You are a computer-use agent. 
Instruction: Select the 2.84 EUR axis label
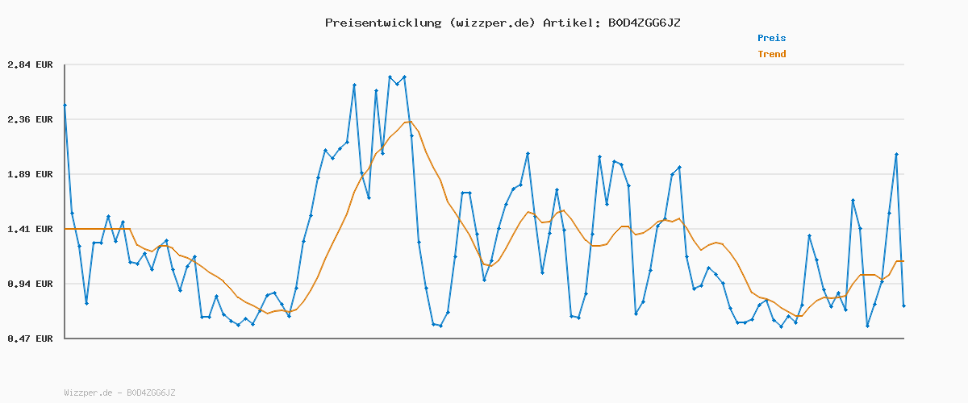coord(30,64)
